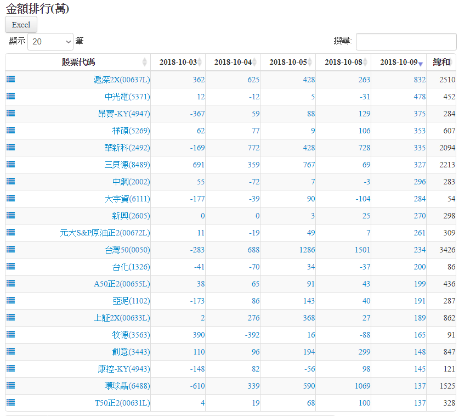Screen dimensions: 459x416
Task: Select the list icon for T50正2(00631L)
Action: click(x=11, y=402)
